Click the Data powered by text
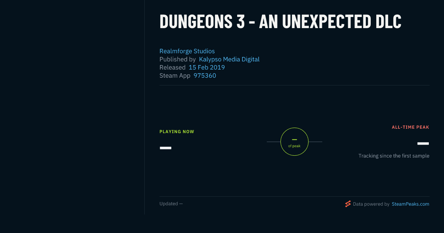The width and height of the screenshot is (444, 233). coord(371,204)
